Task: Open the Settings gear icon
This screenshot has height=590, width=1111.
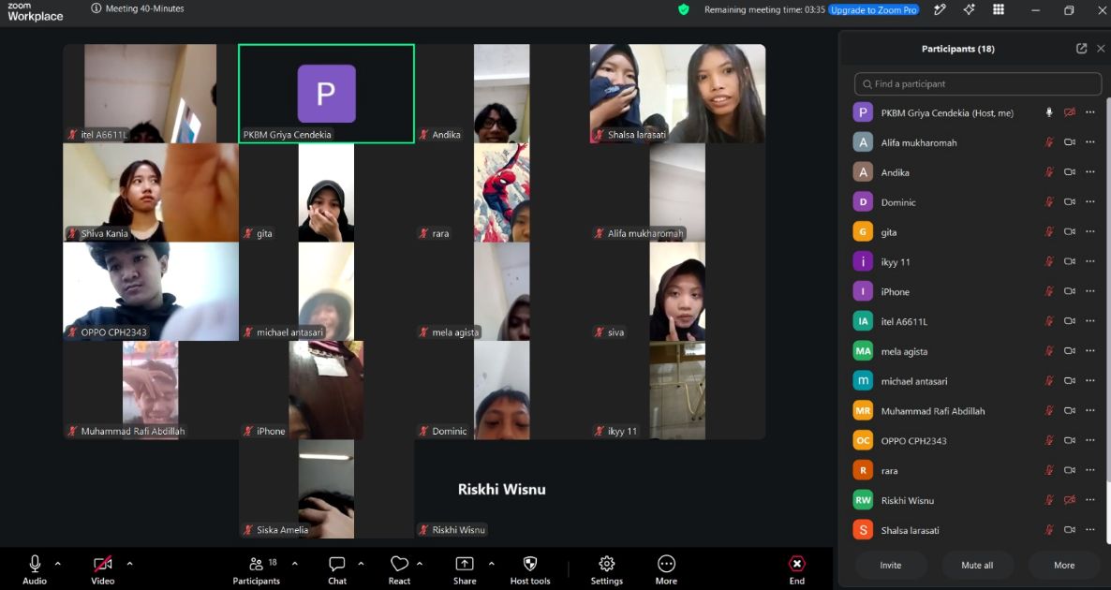Action: (x=606, y=564)
